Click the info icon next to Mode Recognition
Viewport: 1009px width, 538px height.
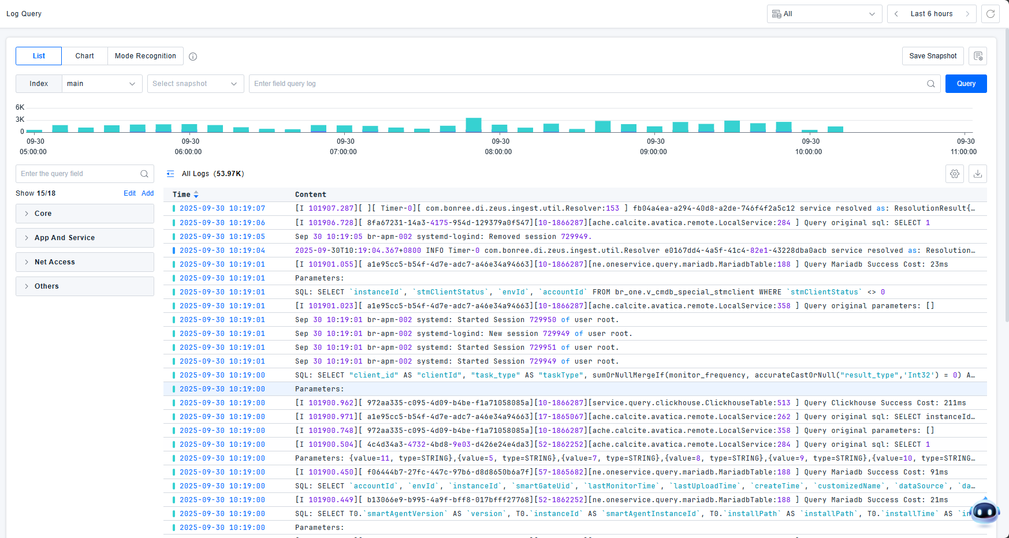(x=193, y=57)
